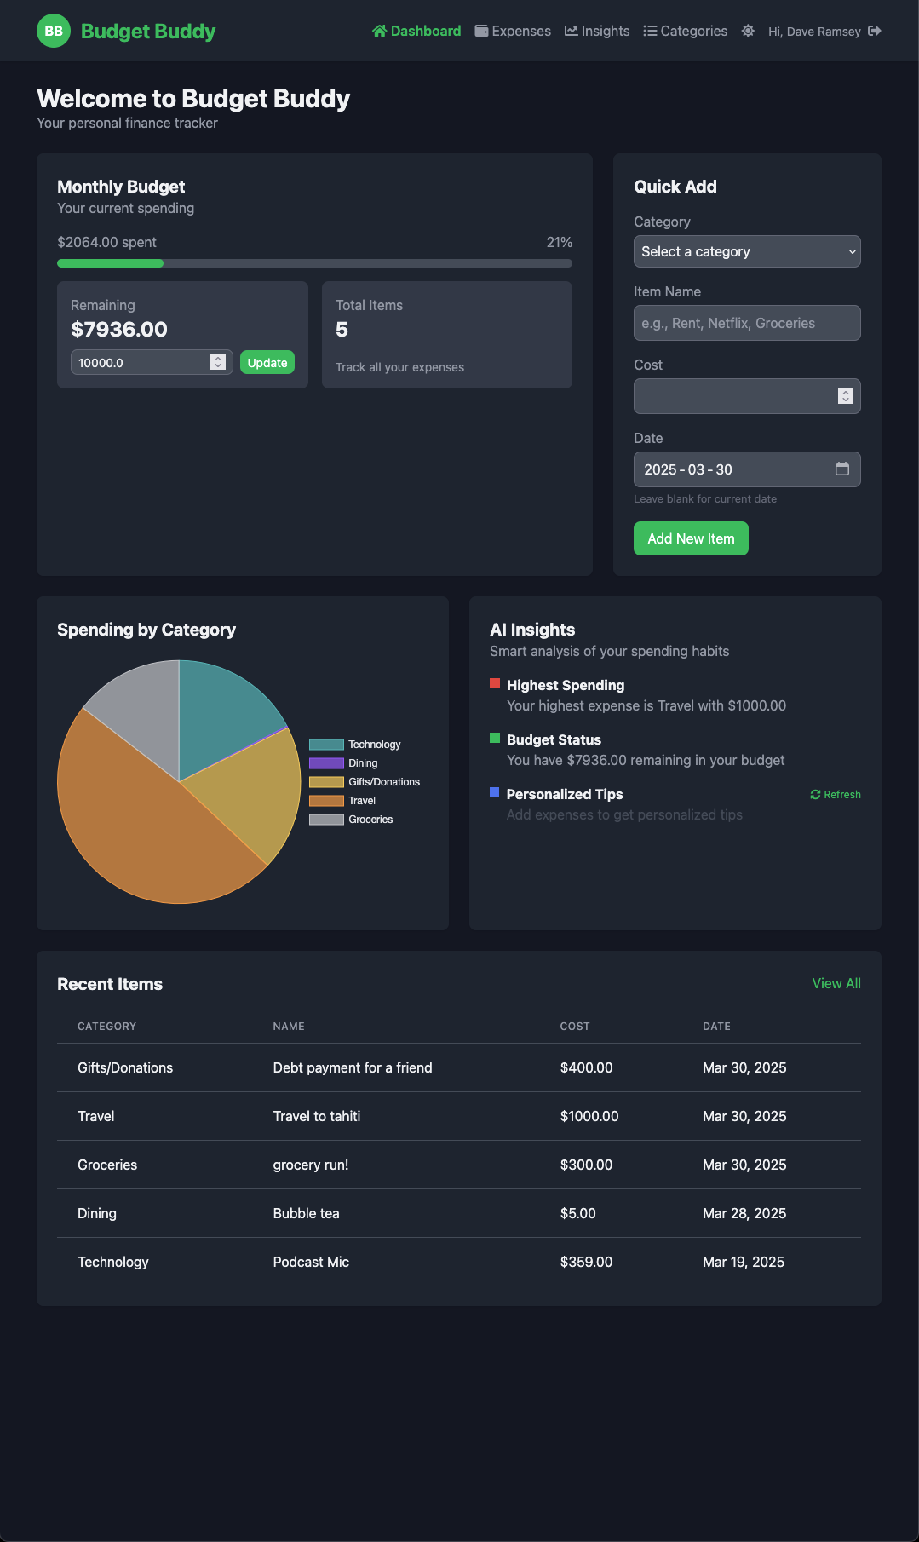This screenshot has width=919, height=1542.
Task: Open the date picker calendar icon
Action: [x=842, y=469]
